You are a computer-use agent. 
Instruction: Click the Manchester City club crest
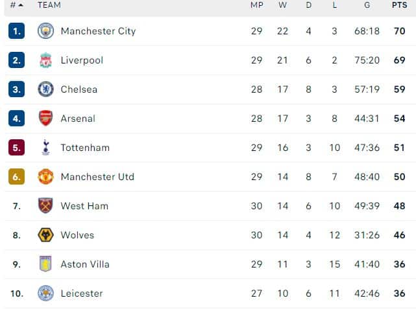[x=45, y=31]
